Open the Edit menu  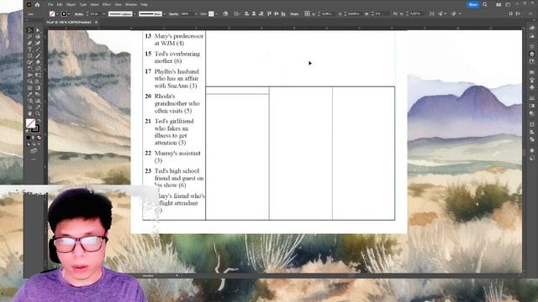pos(60,4)
